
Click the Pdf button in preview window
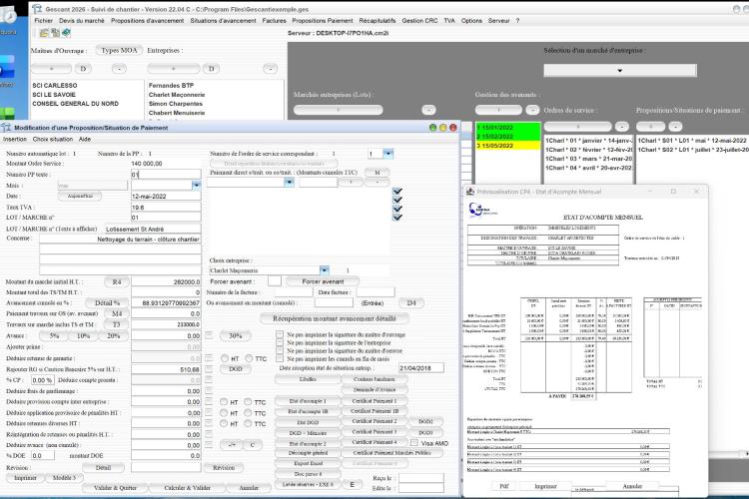point(503,486)
